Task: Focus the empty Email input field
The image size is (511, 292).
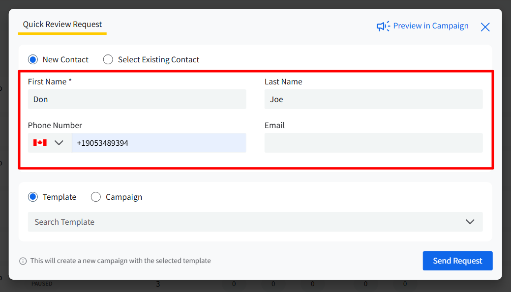Action: point(373,143)
